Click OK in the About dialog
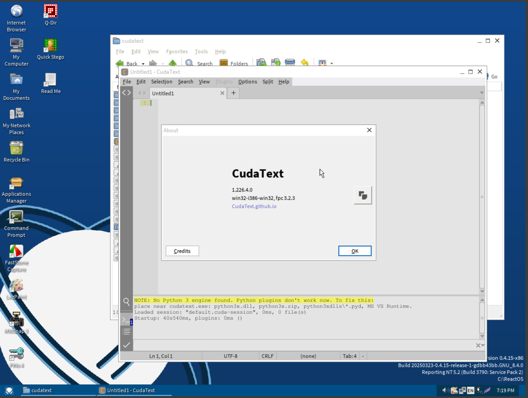528x398 pixels. [355, 251]
